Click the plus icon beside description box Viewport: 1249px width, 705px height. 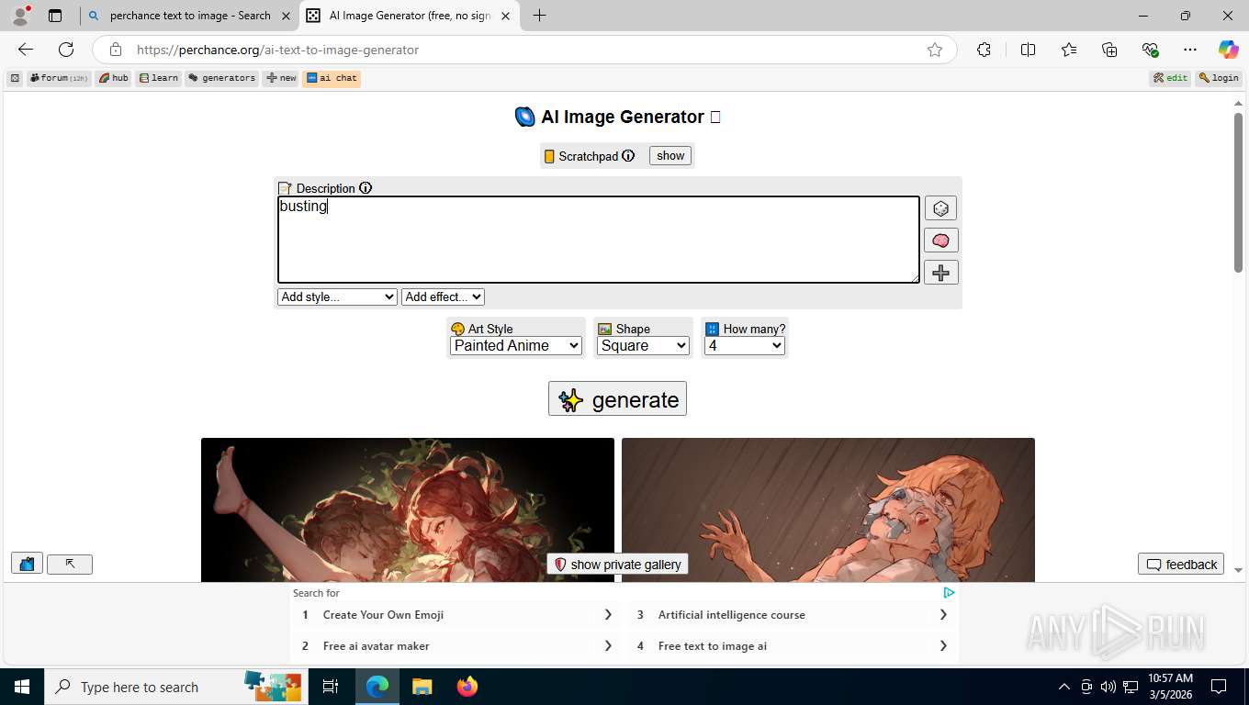coord(940,273)
